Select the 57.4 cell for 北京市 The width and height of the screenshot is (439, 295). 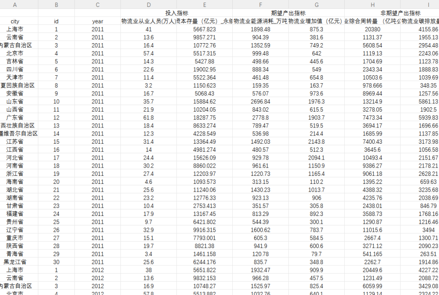coord(149,53)
